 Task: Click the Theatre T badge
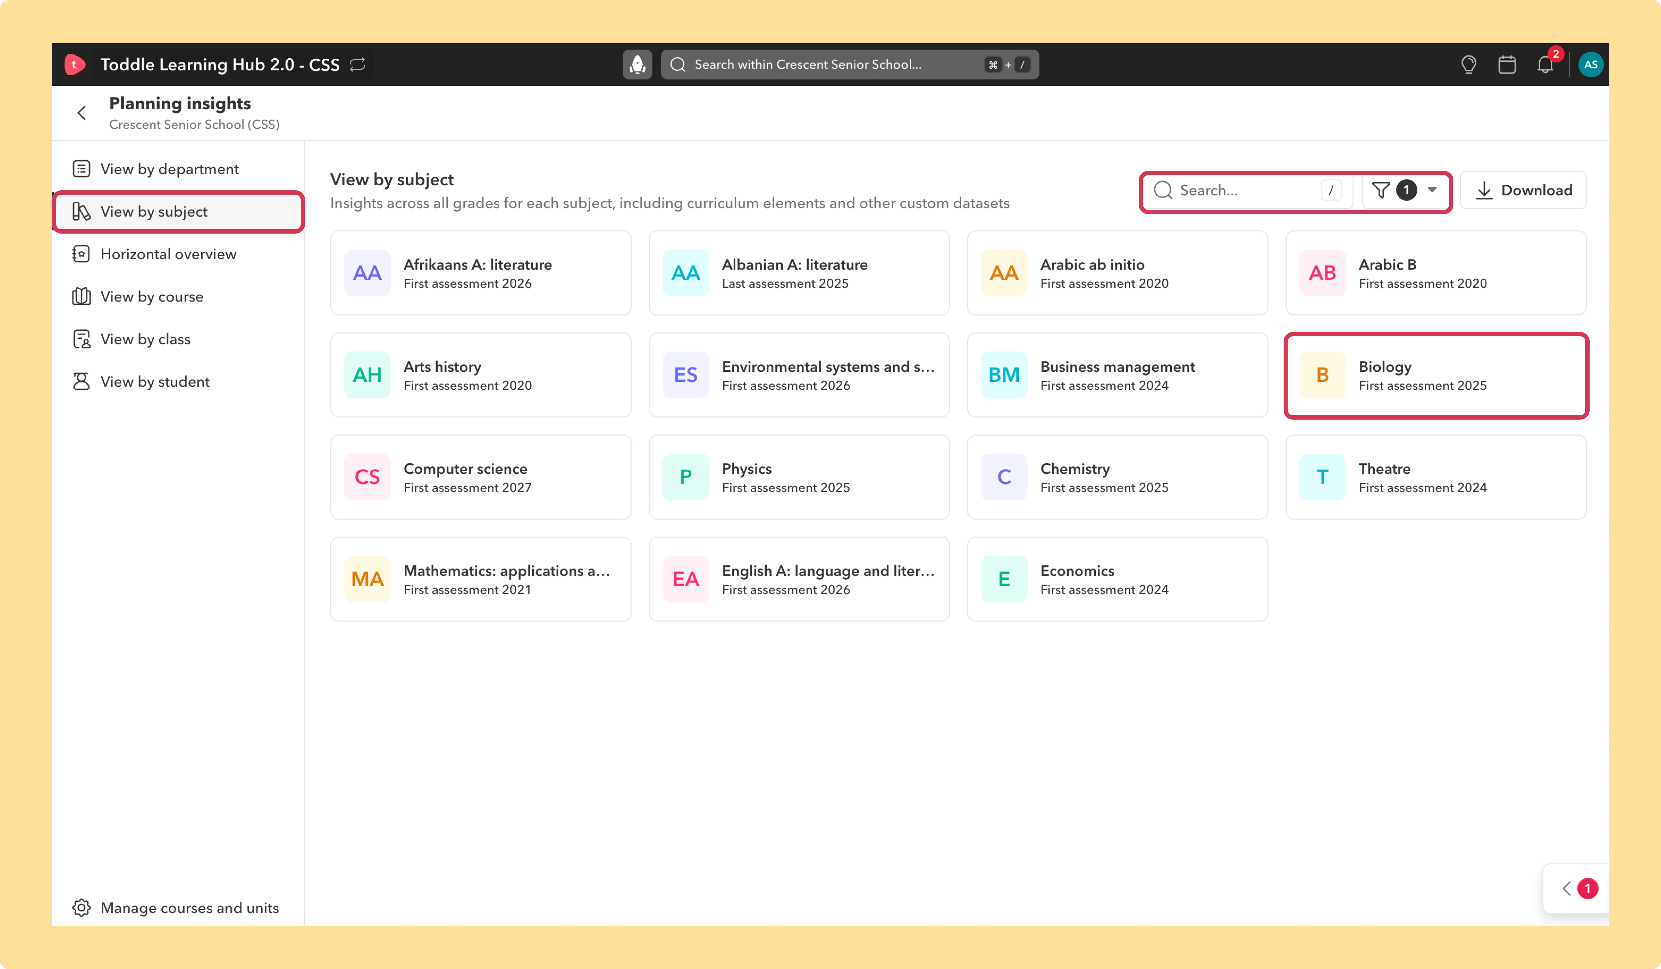tap(1322, 477)
